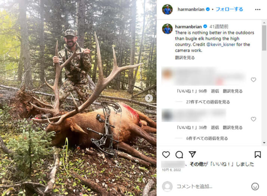Screen dimensions: 267x196
Task: Open harmanbrian profile from header username
Action: (x=191, y=9)
